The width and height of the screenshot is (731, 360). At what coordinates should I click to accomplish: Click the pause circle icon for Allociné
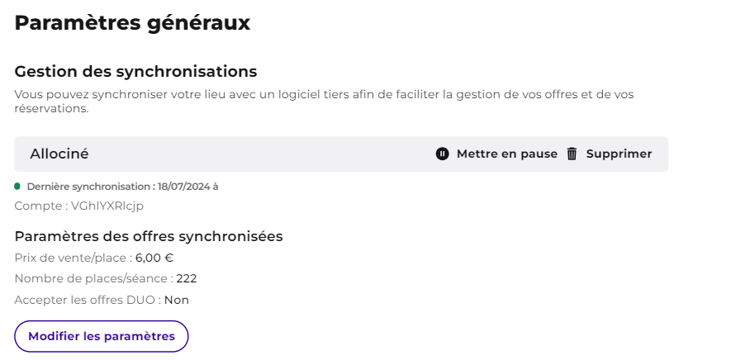tap(442, 154)
